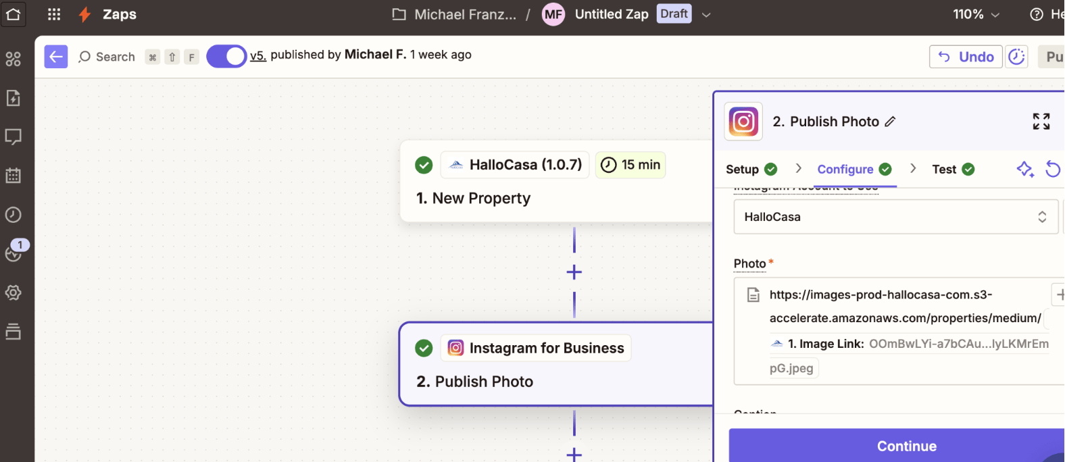Click the purple back arrow button
Viewport: 1065px width, 462px height.
point(56,57)
